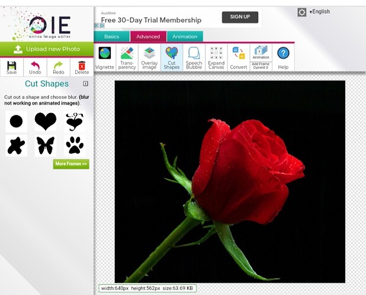Switch to the Animation tab
This screenshot has width=366, height=295.
pyautogui.click(x=185, y=37)
